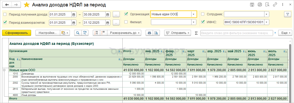This screenshot has width=294, height=103.
Task: Collapse the Новые идеи ООО group
Action: pyautogui.click(x=4, y=70)
